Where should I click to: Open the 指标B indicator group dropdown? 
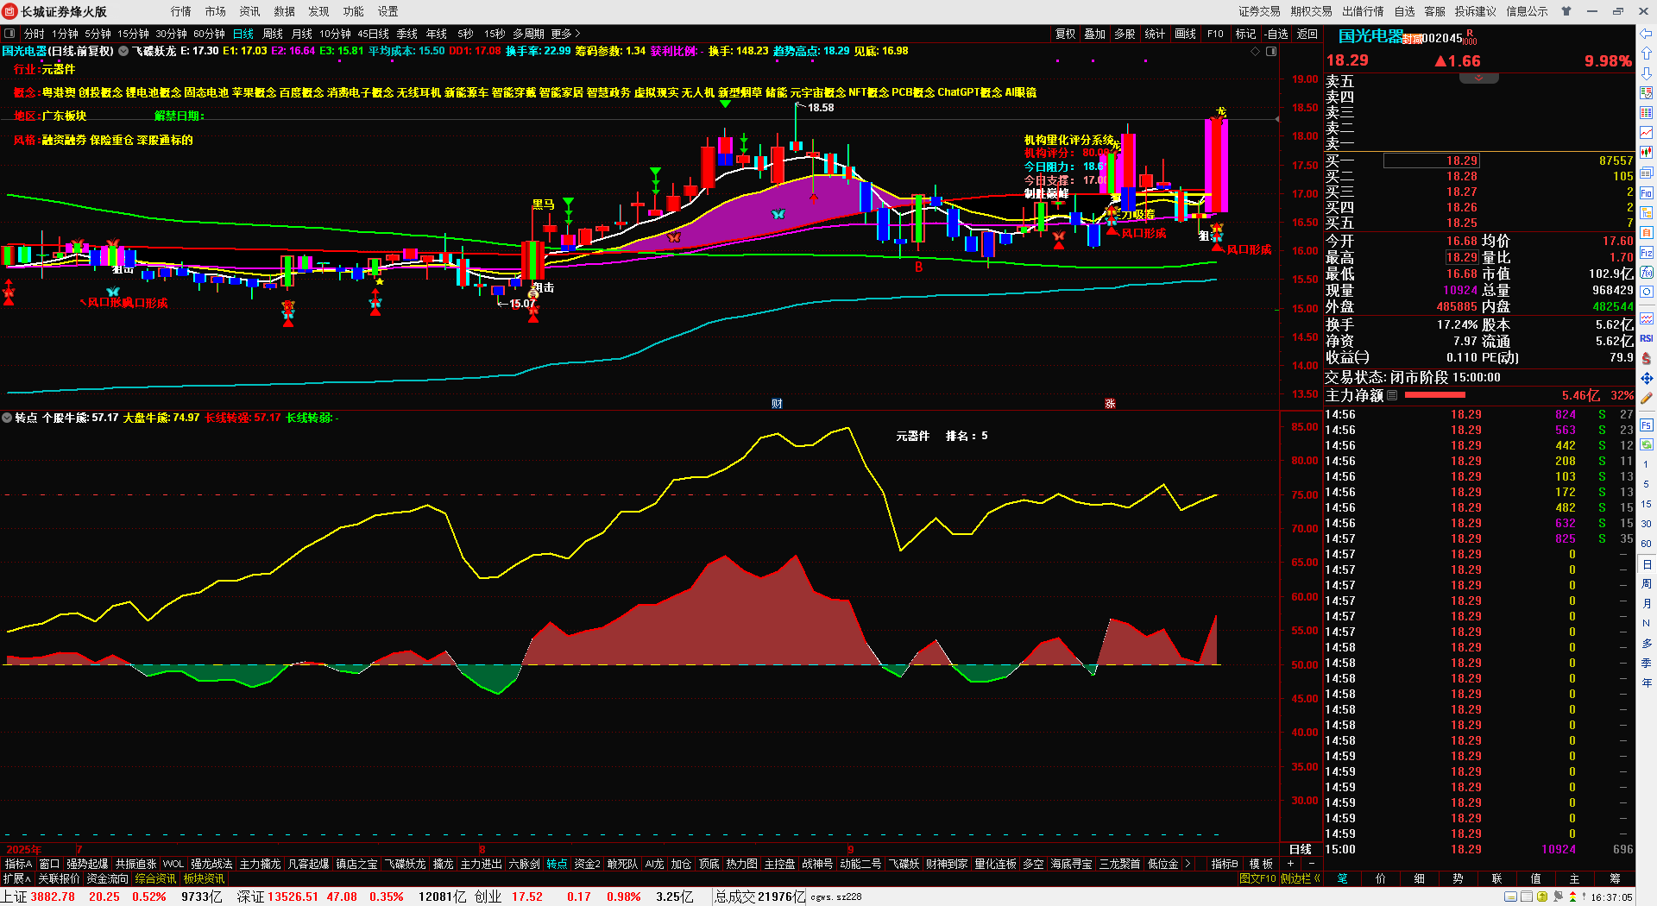pyautogui.click(x=1224, y=864)
